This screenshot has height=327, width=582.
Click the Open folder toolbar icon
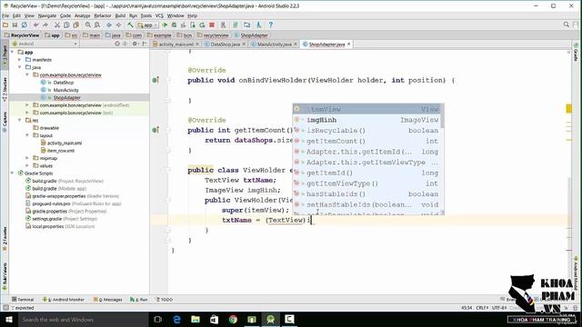point(5,25)
